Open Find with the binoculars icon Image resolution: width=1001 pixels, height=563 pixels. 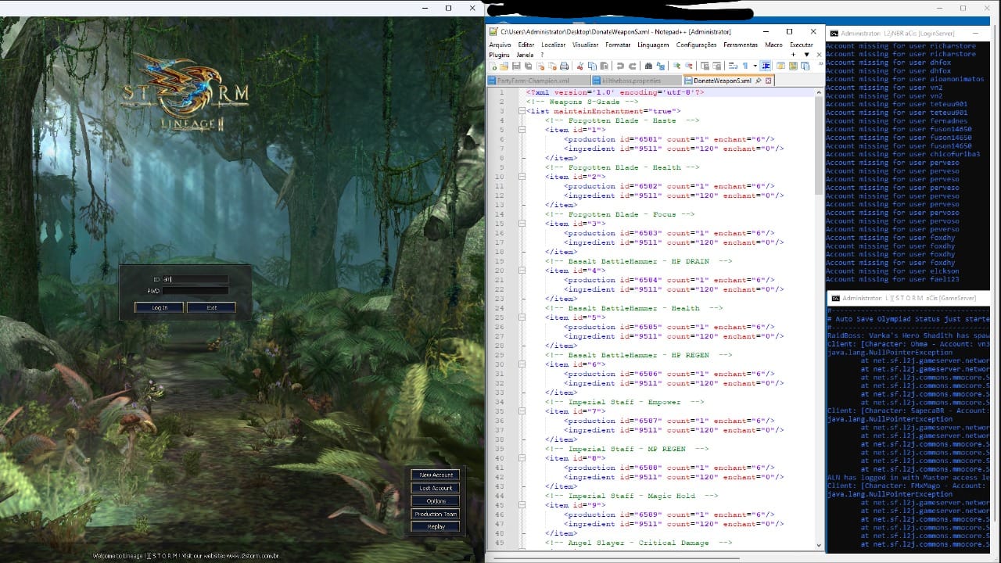[x=648, y=66]
